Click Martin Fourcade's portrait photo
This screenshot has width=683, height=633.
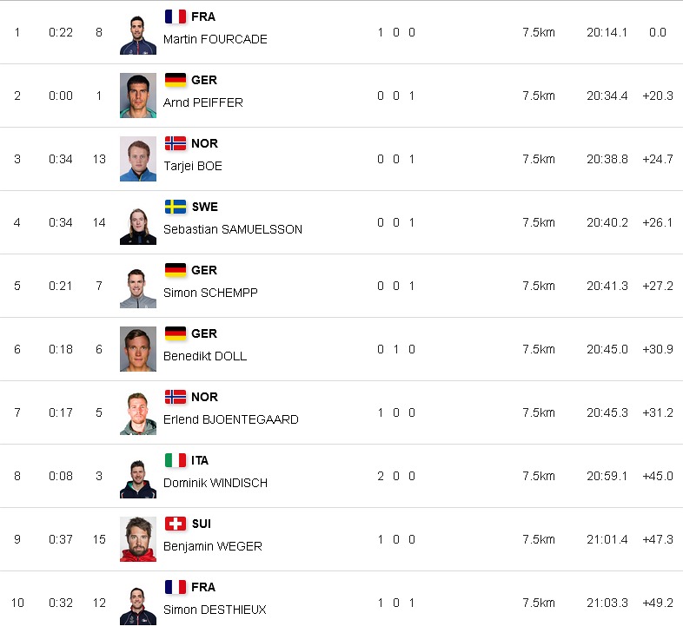coord(138,32)
